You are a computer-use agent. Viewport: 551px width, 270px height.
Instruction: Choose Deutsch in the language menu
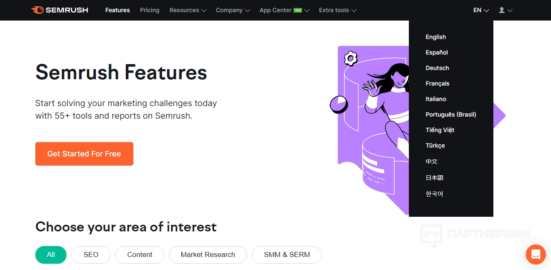[437, 68]
